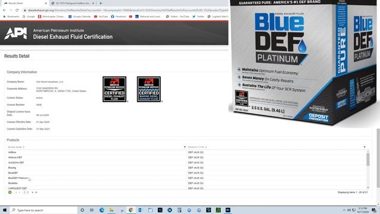
Task: Jump to the last page with the pager arrow
Action: coord(36,192)
